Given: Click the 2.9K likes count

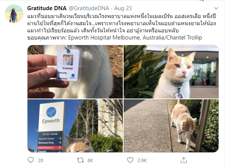Looking at the screenshot, I should pos(142,160).
